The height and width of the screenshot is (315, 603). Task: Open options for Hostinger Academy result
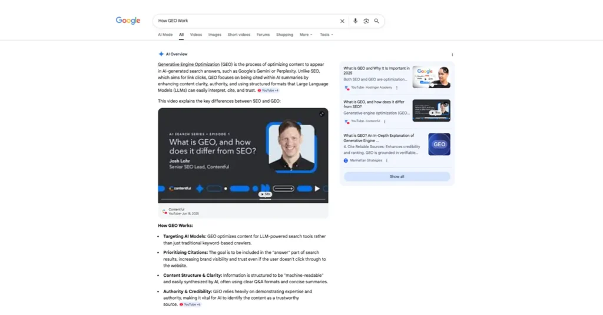(397, 88)
